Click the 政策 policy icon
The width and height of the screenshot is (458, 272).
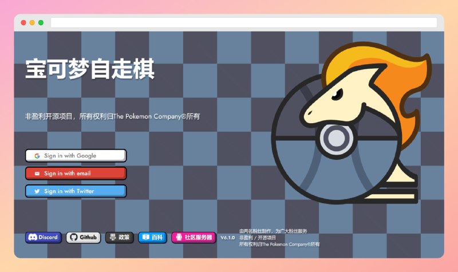112,237
